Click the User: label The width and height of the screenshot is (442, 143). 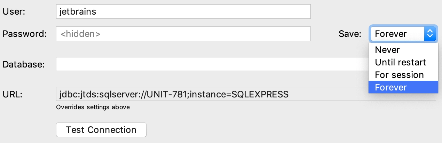click(14, 11)
